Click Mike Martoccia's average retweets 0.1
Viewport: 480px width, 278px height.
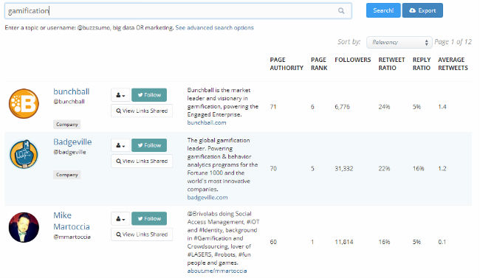click(442, 242)
